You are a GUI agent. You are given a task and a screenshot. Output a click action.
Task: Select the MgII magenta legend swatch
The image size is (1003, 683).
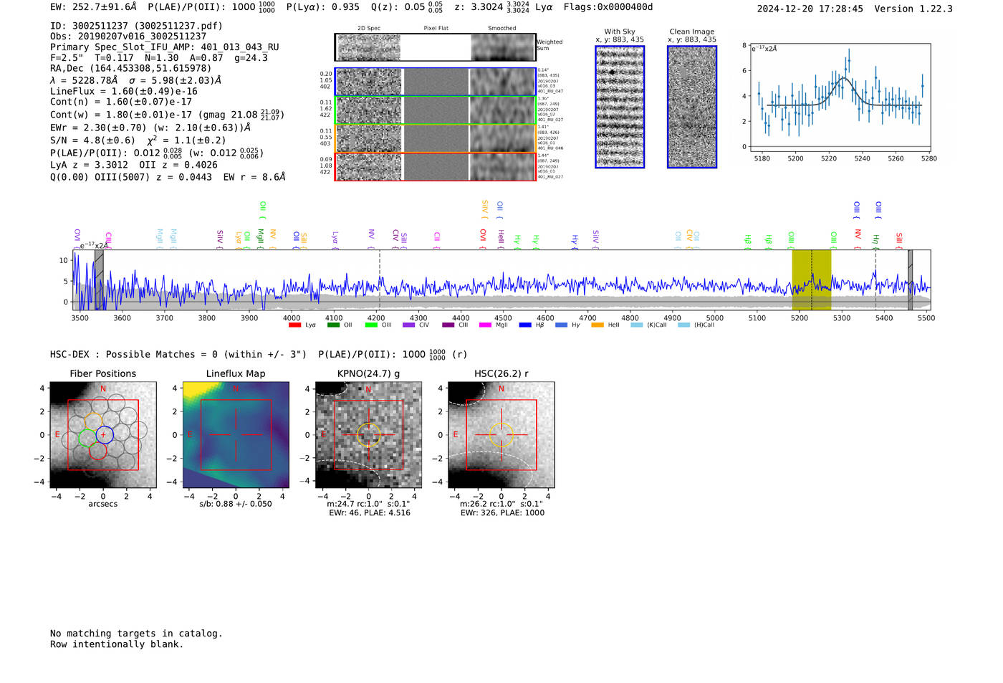(486, 325)
